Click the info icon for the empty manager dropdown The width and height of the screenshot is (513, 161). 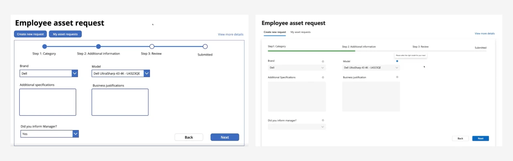tap(323, 120)
